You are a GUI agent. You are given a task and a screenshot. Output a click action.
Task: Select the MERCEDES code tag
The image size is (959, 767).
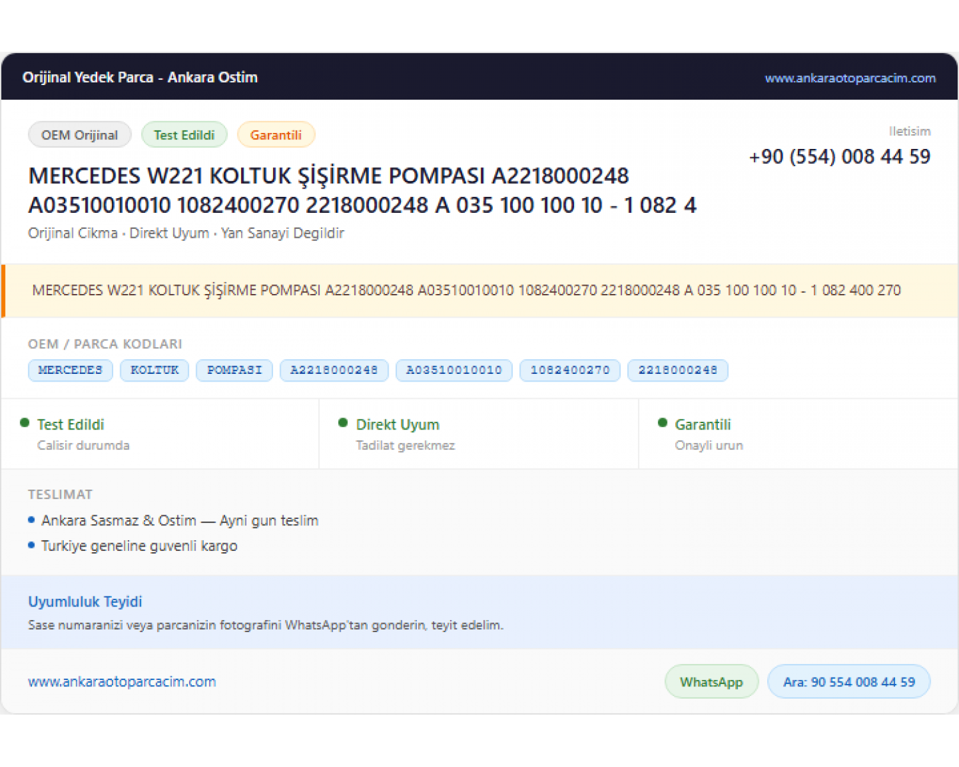pyautogui.click(x=70, y=370)
